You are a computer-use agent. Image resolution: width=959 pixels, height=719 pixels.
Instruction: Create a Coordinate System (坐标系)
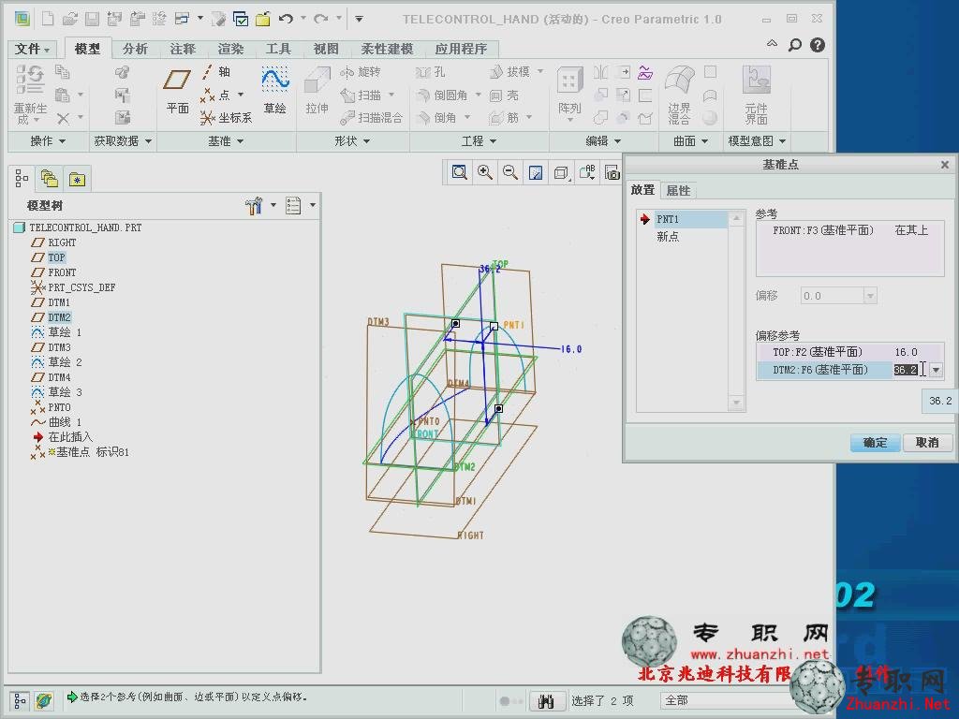pos(226,117)
